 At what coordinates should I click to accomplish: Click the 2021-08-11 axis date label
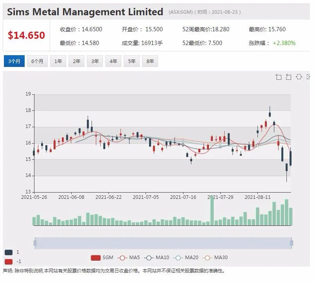pos(257,197)
